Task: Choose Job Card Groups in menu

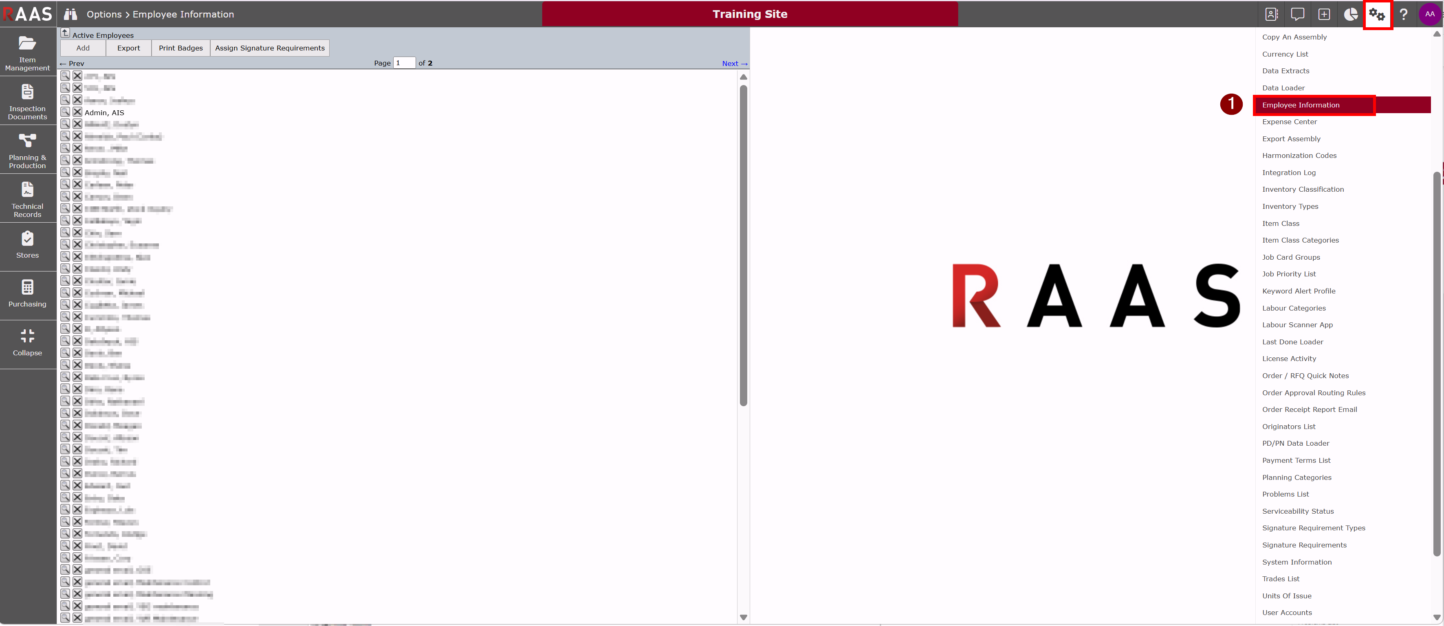Action: click(1291, 257)
